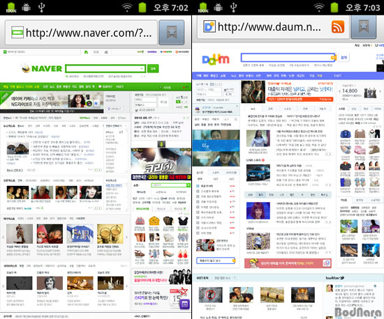This screenshot has width=384, height=319.
Task: Tap the clock showing 오후 7:02
Action: tap(170, 8)
